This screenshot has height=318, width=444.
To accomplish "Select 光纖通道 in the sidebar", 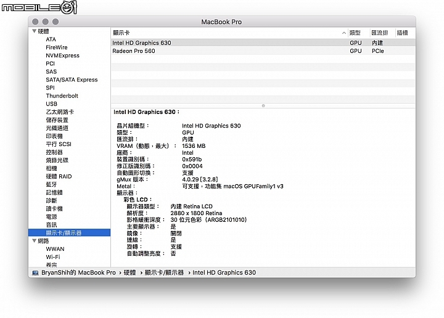I will coord(57,128).
